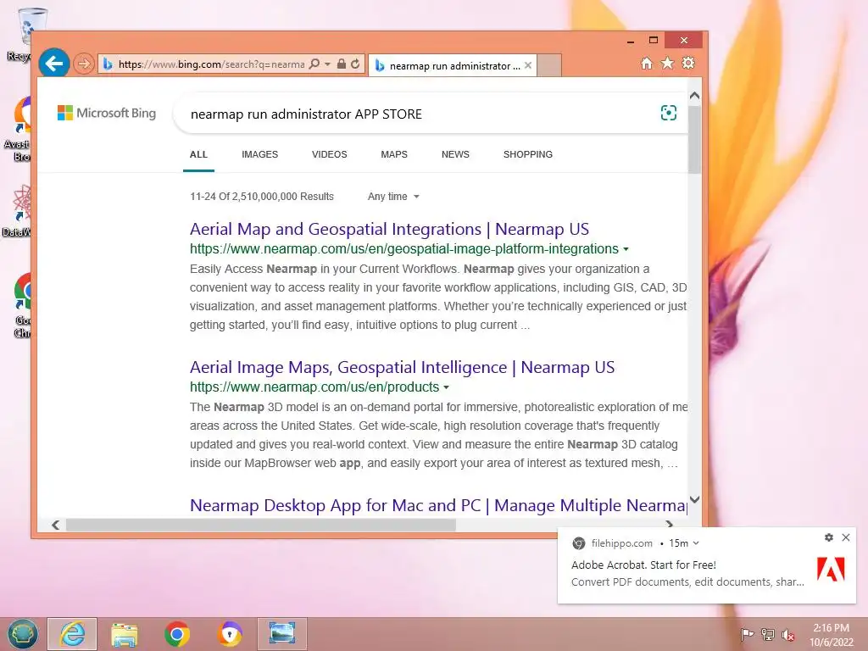The width and height of the screenshot is (868, 651).
Task: Switch to the VIDEOS tab
Action: click(x=330, y=154)
